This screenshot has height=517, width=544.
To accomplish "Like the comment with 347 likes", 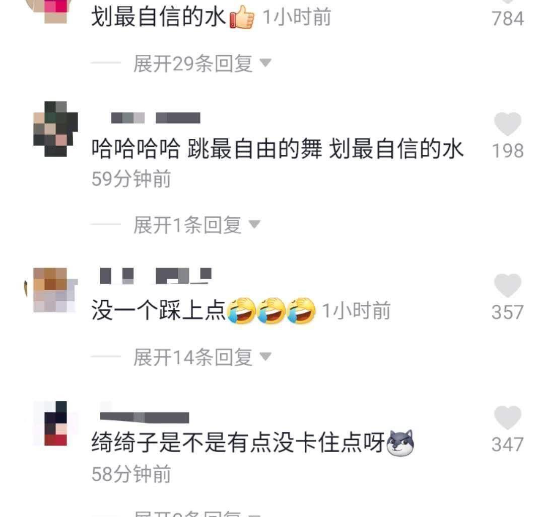I will click(508, 418).
